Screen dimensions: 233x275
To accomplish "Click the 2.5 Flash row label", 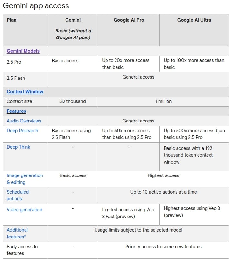I will pos(16,78).
